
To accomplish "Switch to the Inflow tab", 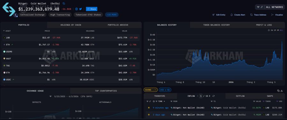I will click(191, 96).
